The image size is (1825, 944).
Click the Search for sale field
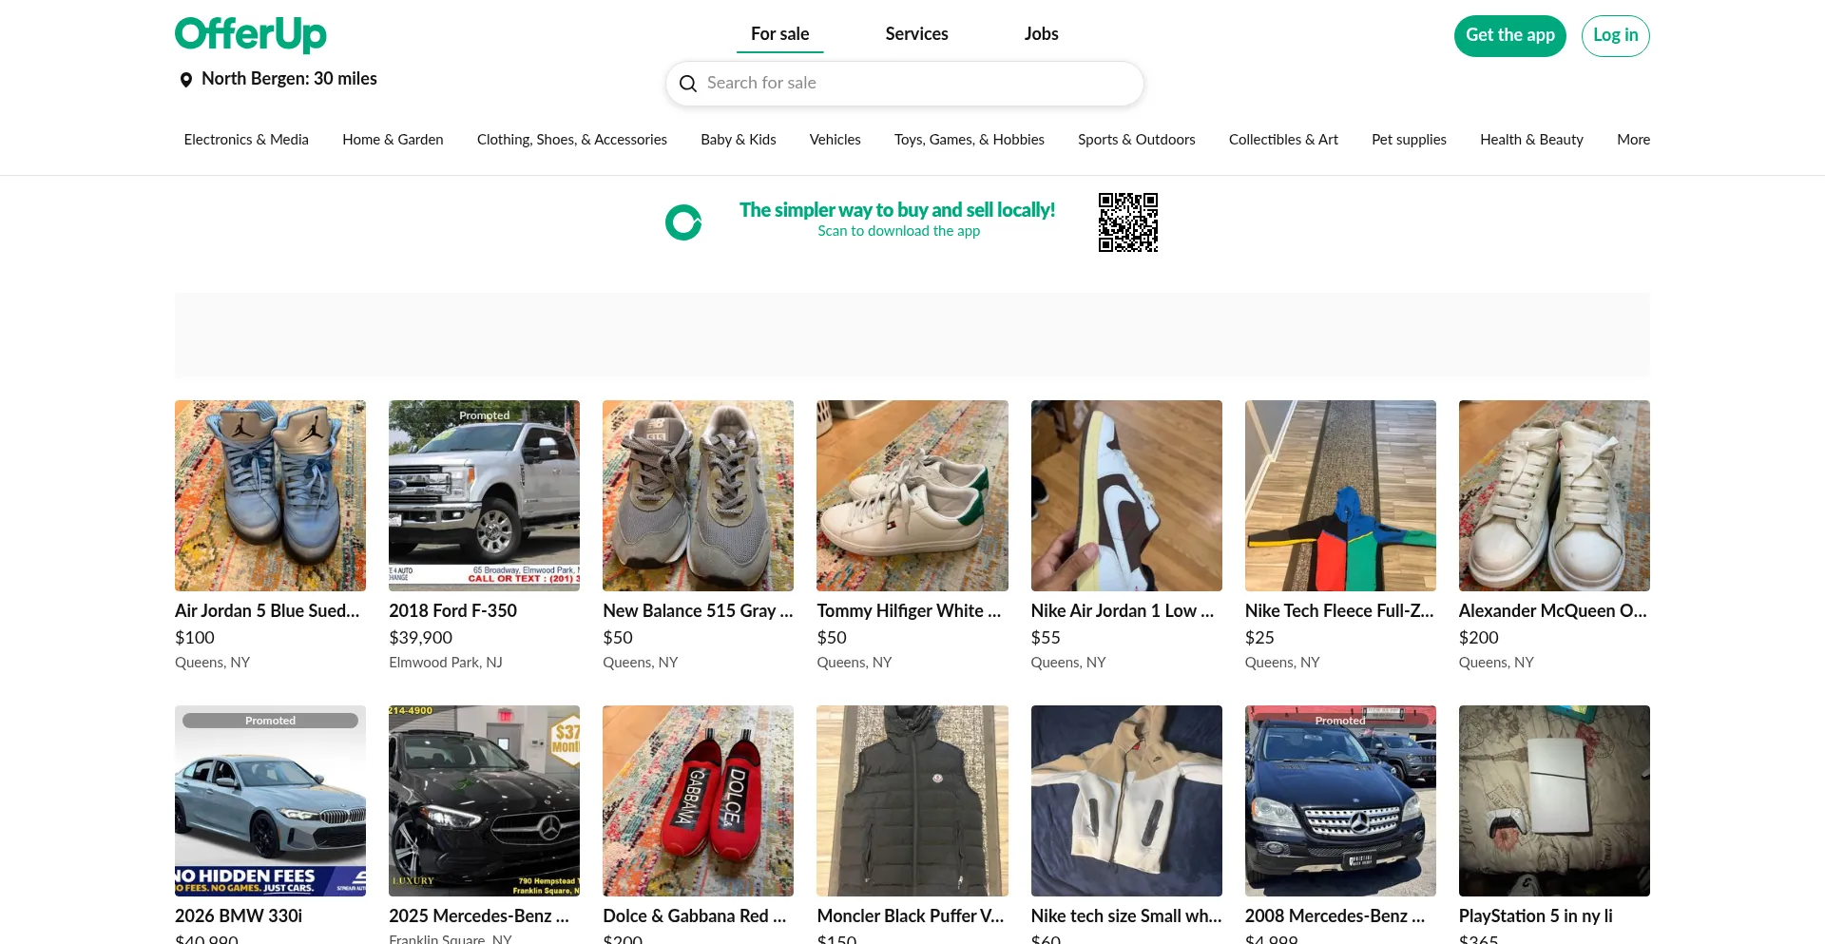(905, 84)
